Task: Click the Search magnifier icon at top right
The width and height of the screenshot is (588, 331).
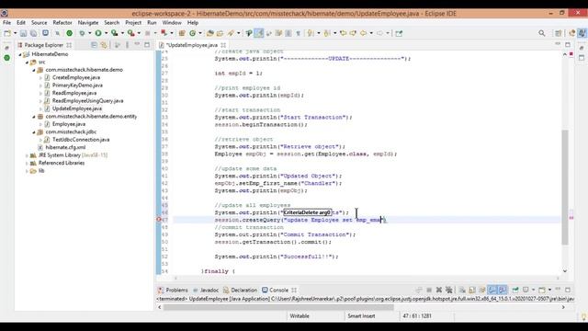Action: point(542,33)
